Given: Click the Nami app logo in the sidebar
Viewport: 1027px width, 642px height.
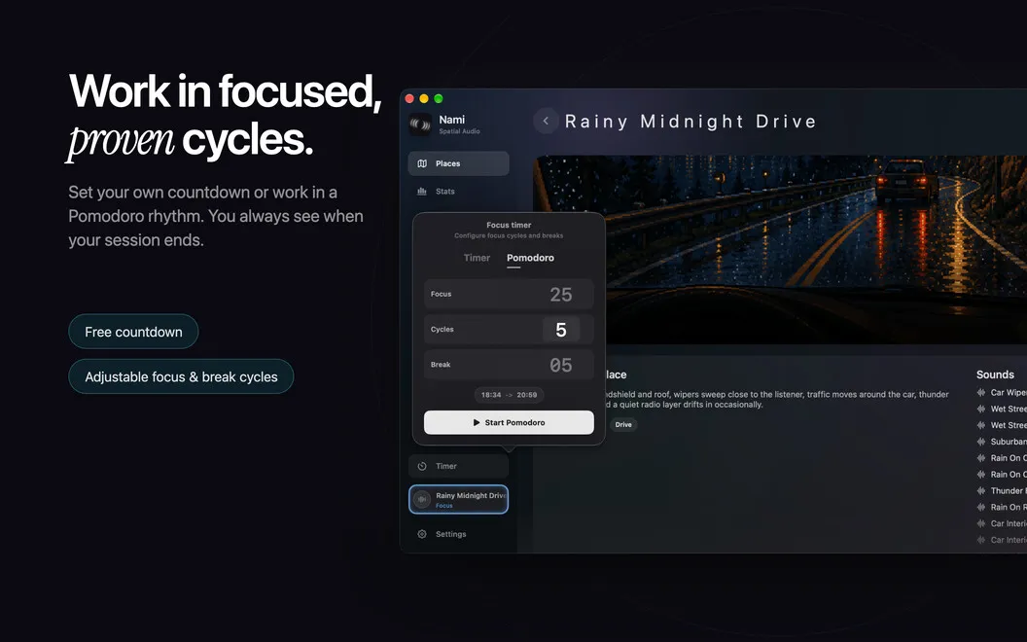Looking at the screenshot, I should pos(420,124).
